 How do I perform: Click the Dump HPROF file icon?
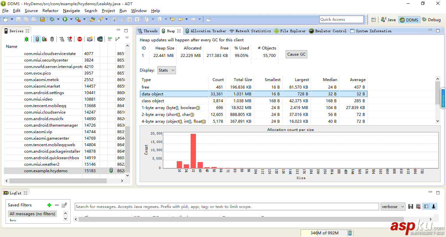pos(44,39)
